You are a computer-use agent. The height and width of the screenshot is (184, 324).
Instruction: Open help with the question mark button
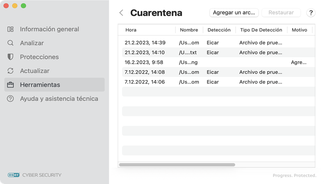(x=311, y=13)
